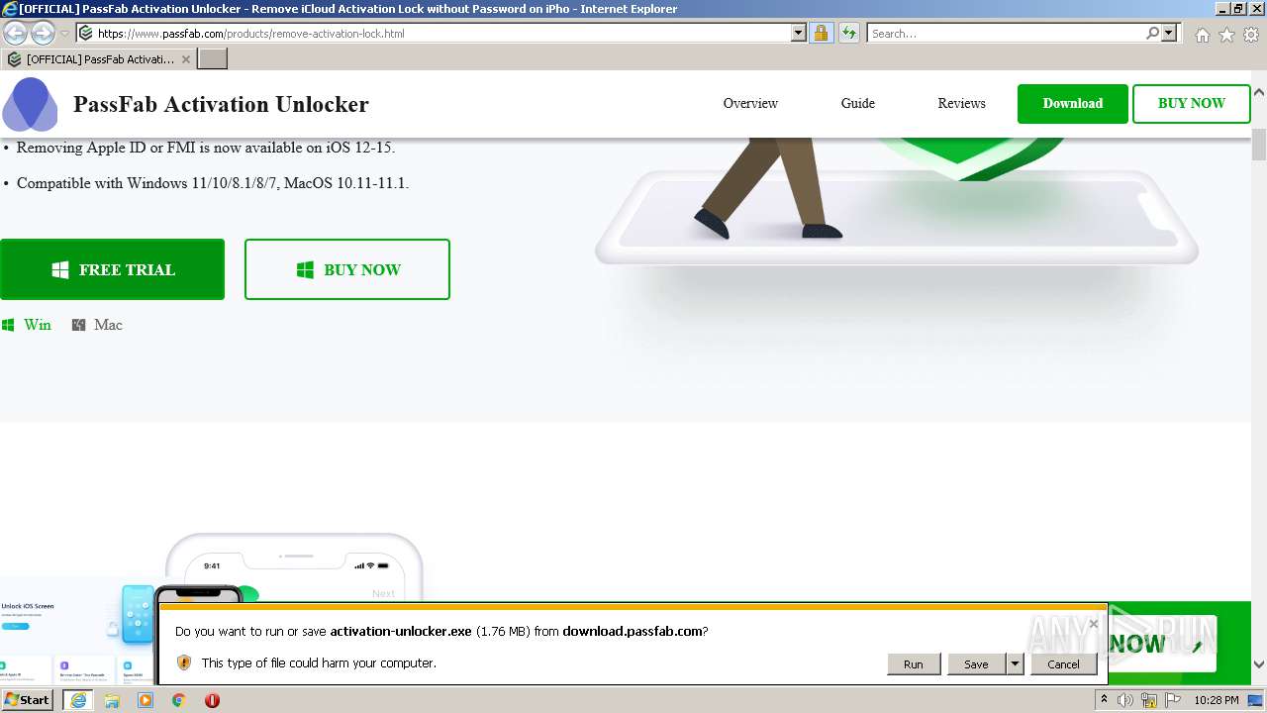Image resolution: width=1267 pixels, height=713 pixels.
Task: Select the [OFFICIAL] PassFab Activation tab
Action: click(x=99, y=59)
